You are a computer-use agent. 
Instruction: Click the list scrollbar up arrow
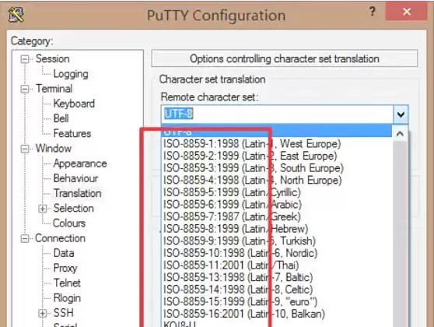pyautogui.click(x=400, y=134)
